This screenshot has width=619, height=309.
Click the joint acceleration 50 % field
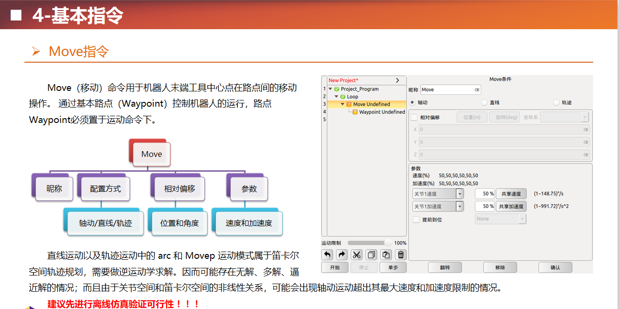484,206
